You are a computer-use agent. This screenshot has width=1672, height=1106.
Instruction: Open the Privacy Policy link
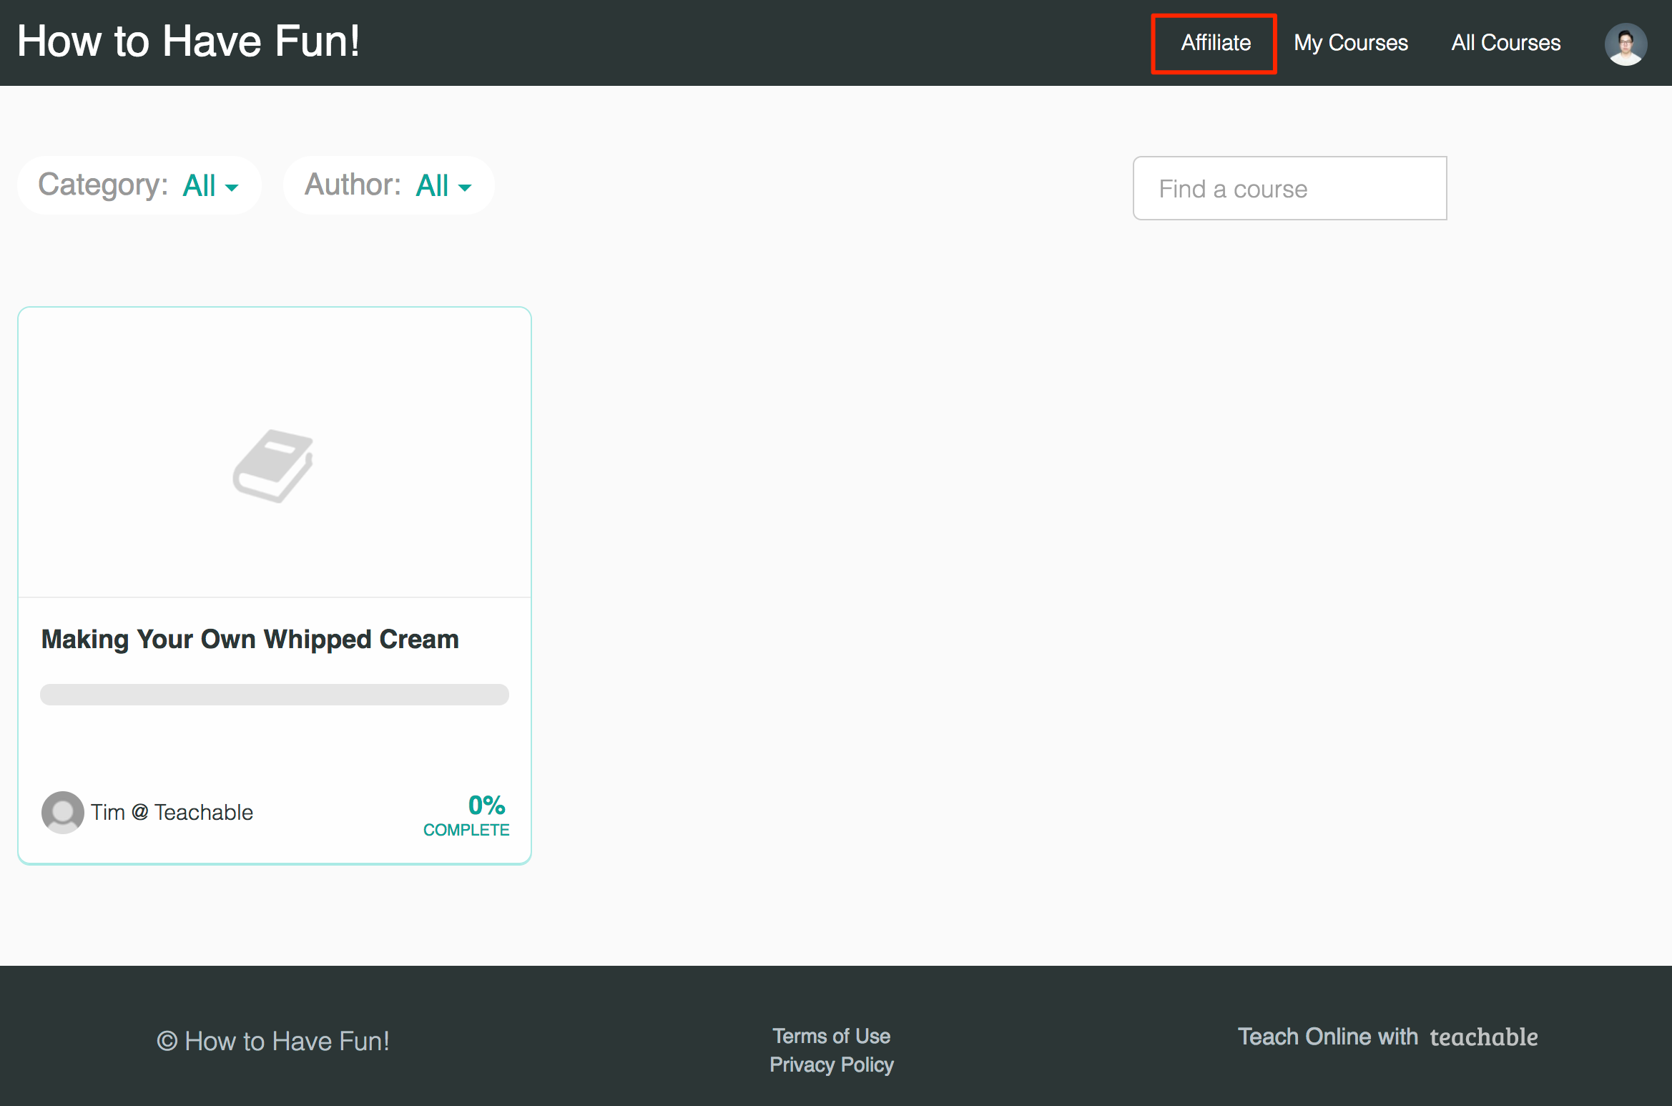click(x=831, y=1065)
